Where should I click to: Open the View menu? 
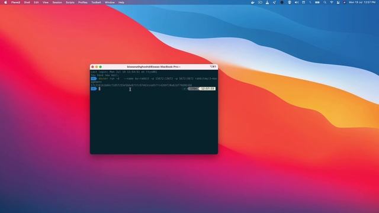click(46, 2)
